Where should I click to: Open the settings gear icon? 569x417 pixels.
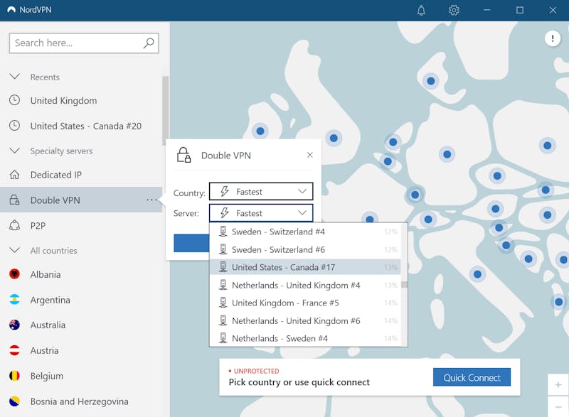coord(454,10)
